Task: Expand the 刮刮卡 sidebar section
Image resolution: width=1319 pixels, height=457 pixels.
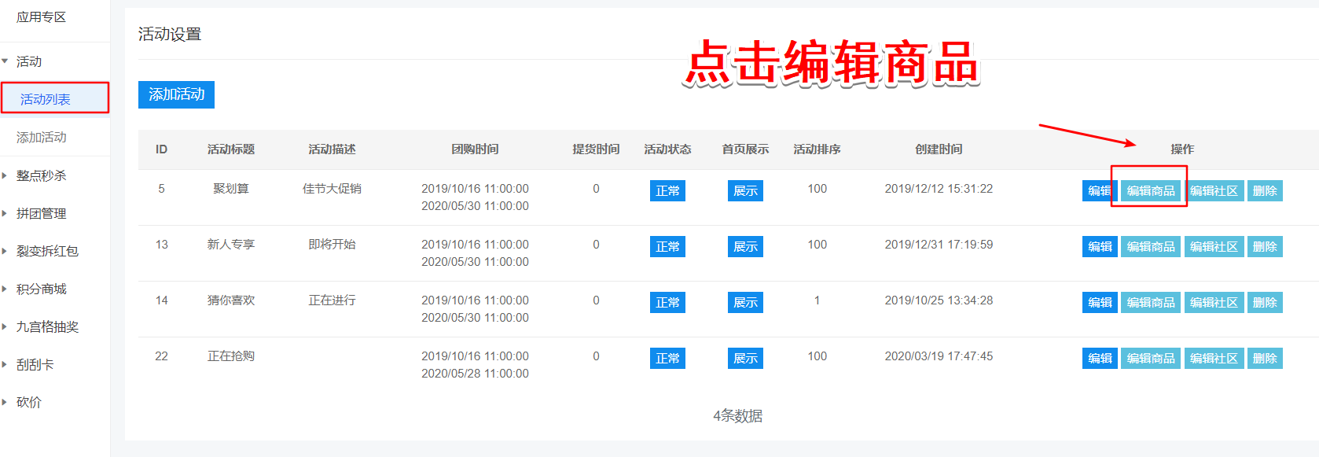Action: tap(35, 364)
